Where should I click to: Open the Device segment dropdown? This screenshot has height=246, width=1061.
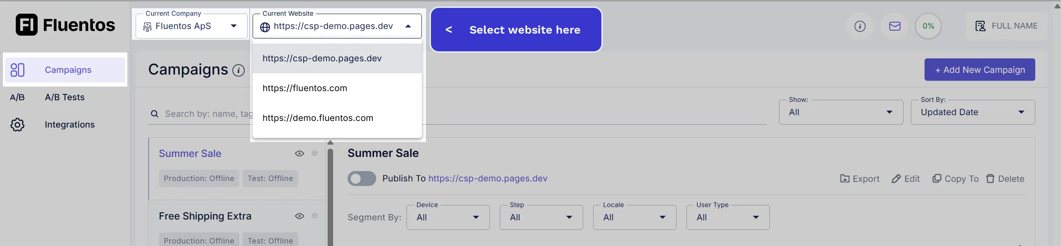coord(448,217)
